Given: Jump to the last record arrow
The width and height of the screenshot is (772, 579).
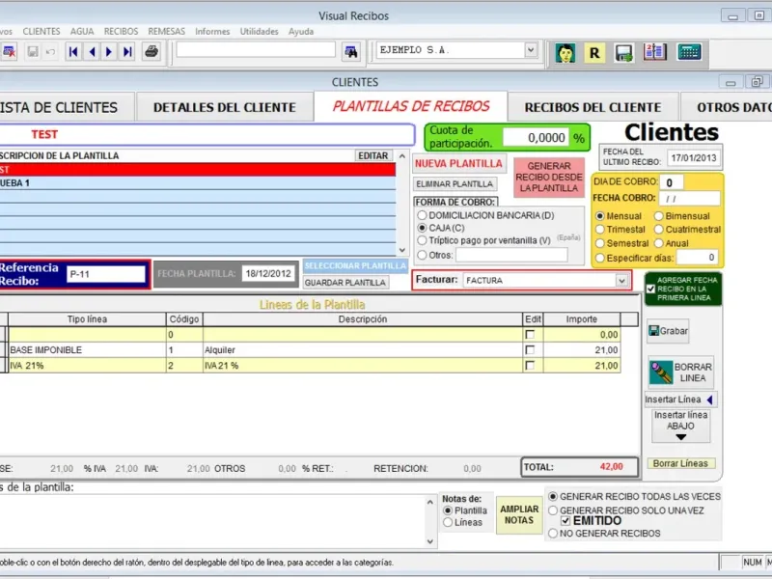Looking at the screenshot, I should pyautogui.click(x=127, y=52).
